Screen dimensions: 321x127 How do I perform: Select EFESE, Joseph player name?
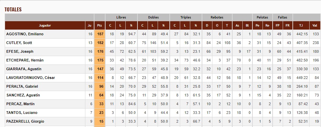[20, 51]
